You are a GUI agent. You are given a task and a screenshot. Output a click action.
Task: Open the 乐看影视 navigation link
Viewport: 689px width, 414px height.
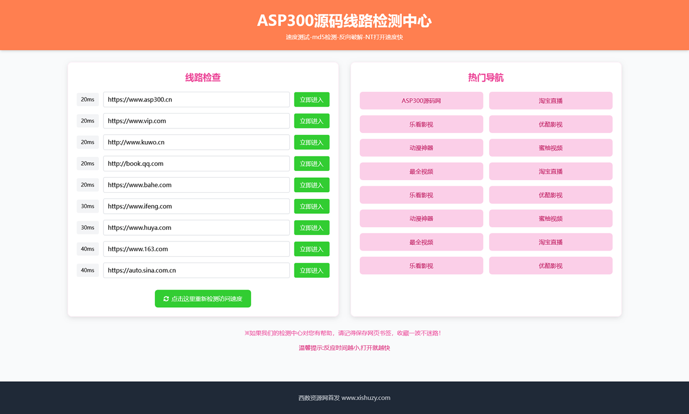coord(421,124)
